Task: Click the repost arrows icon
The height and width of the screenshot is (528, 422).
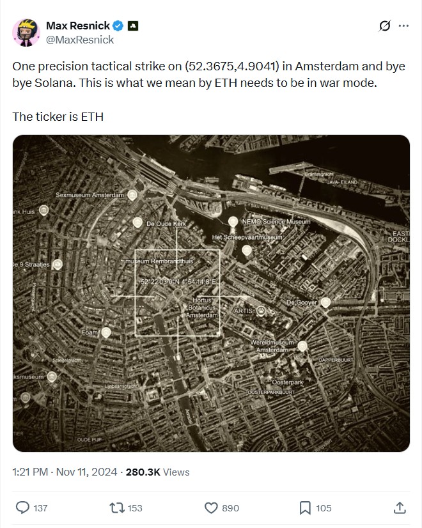Action: [x=116, y=508]
